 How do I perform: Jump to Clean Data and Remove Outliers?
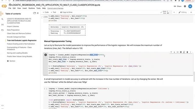point(19,33)
